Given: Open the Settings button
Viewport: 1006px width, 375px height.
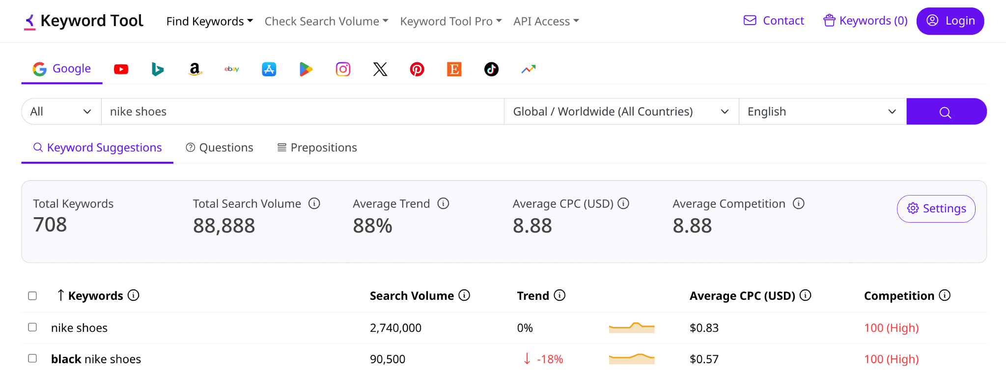Looking at the screenshot, I should (936, 209).
